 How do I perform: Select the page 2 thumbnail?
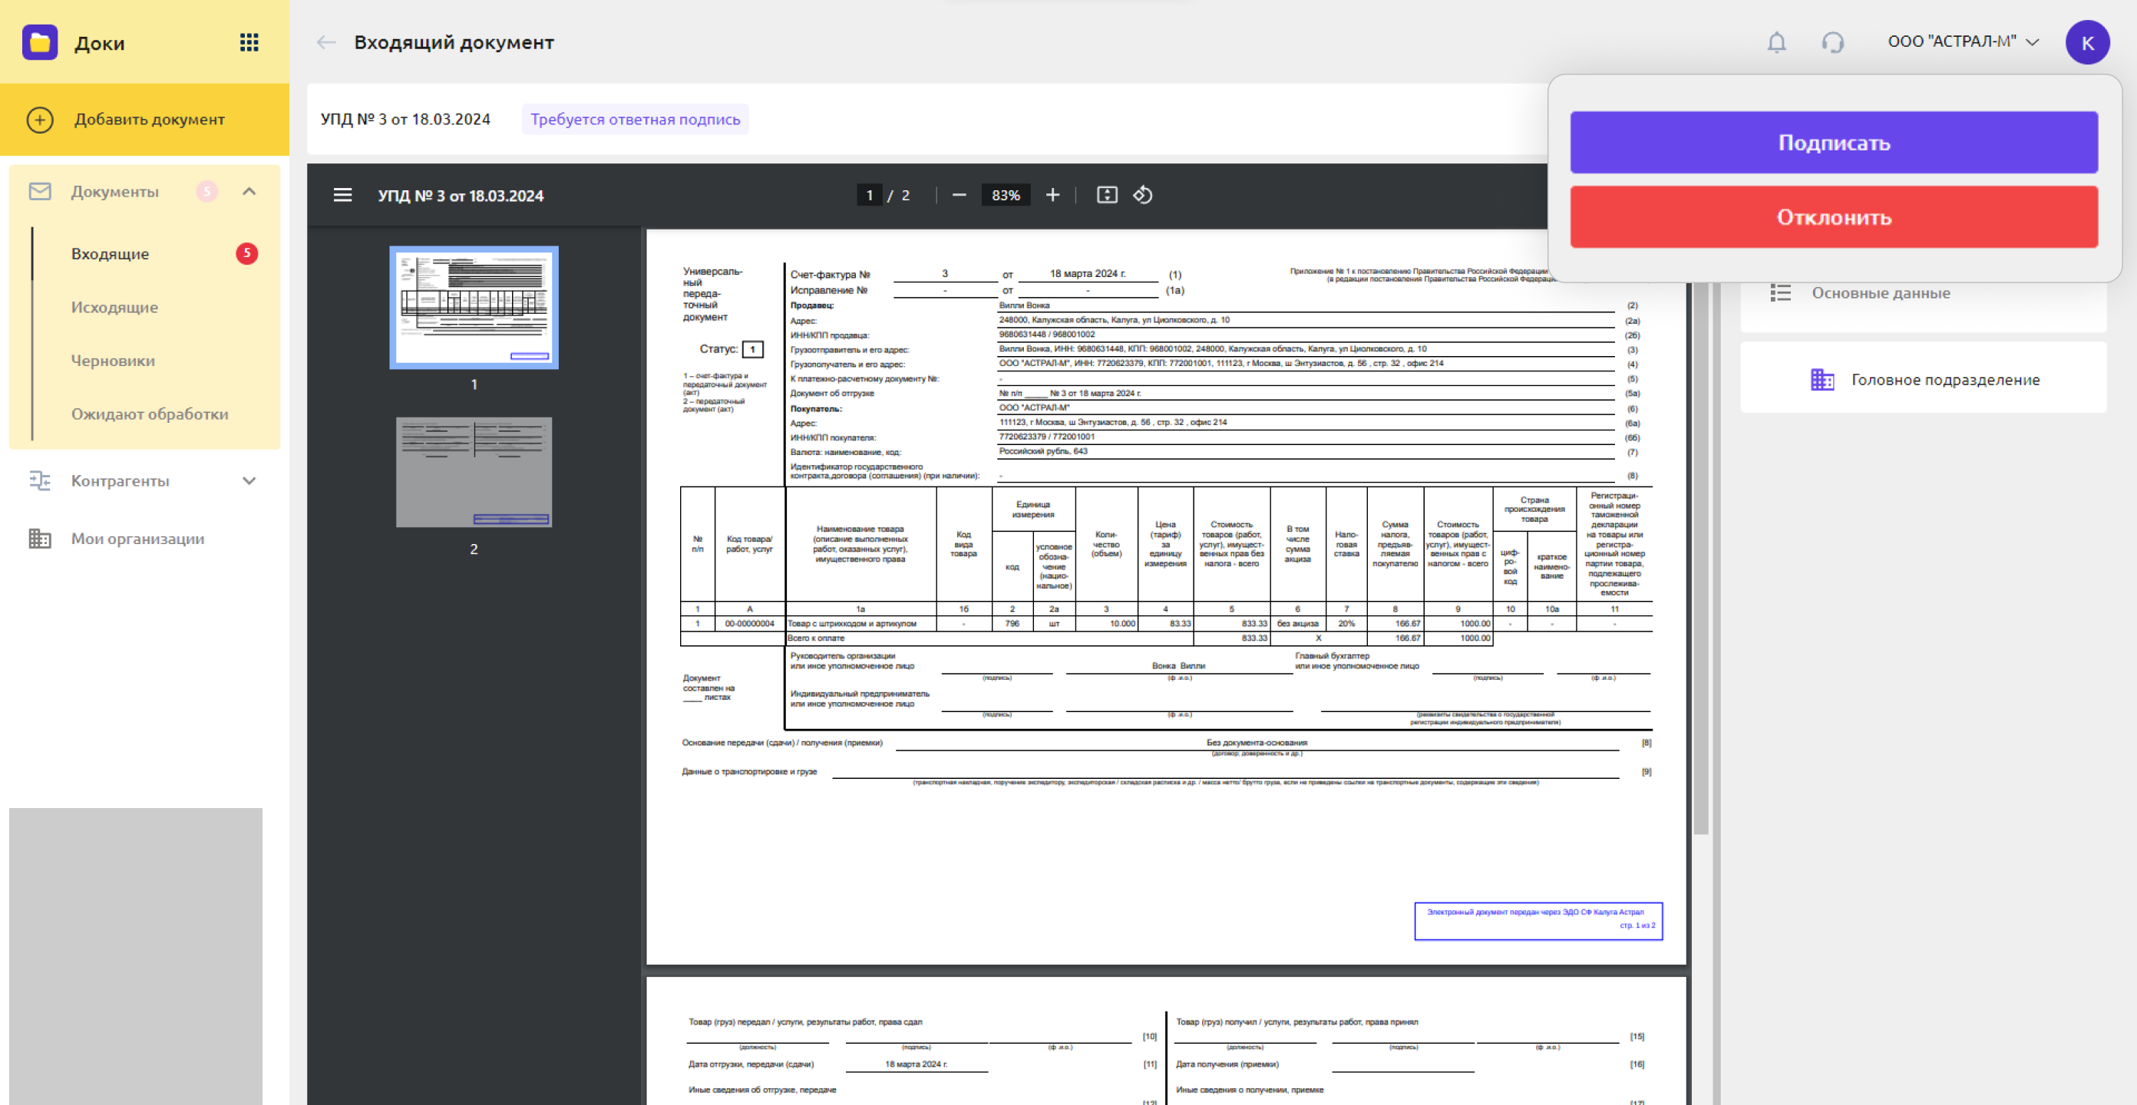click(474, 472)
